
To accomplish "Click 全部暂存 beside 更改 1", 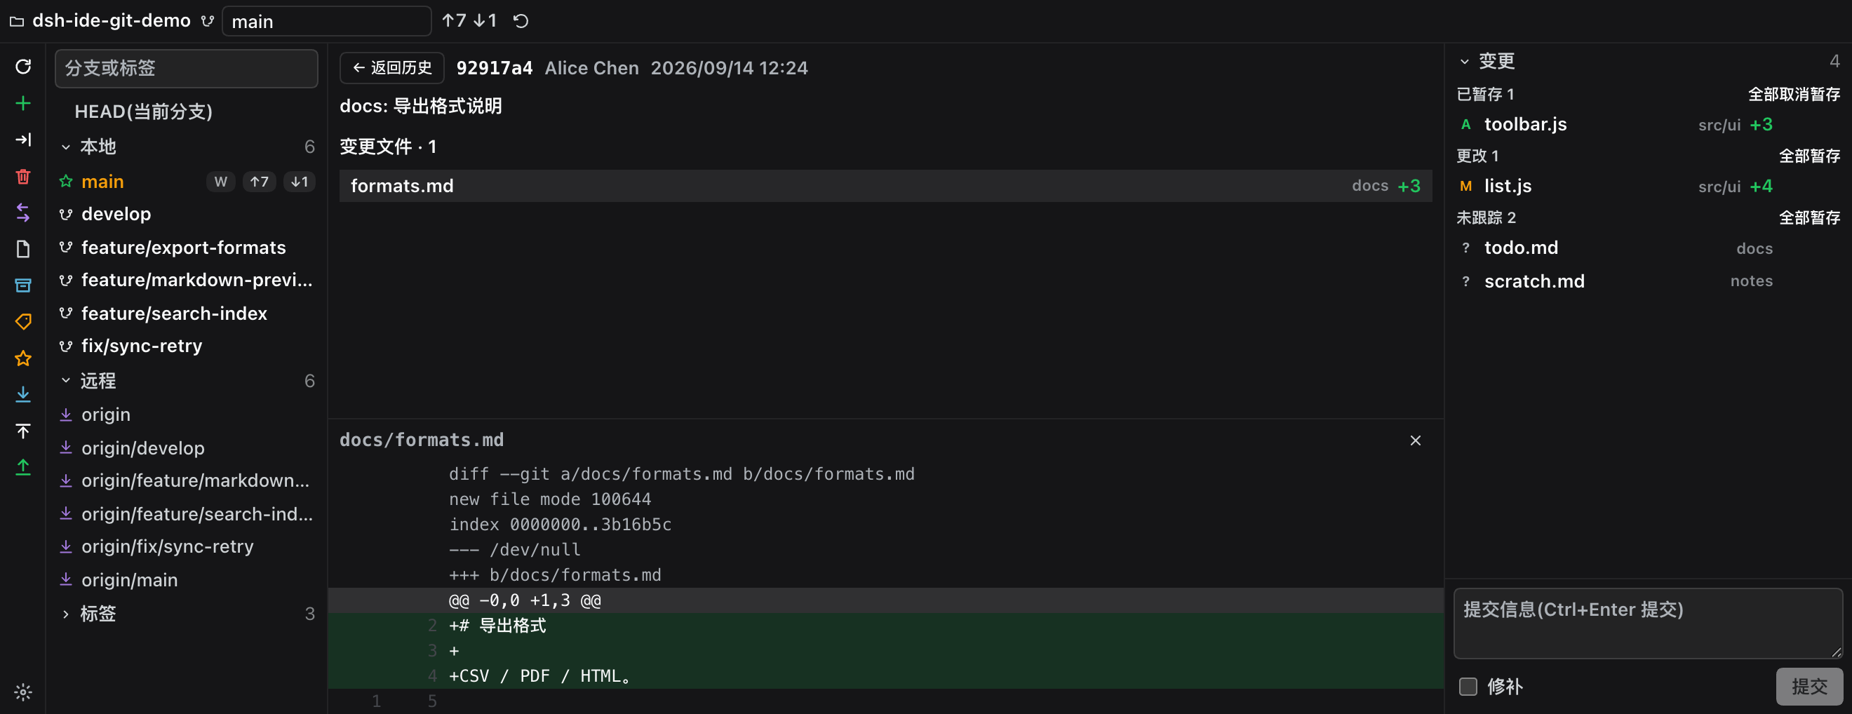I will 1810,156.
